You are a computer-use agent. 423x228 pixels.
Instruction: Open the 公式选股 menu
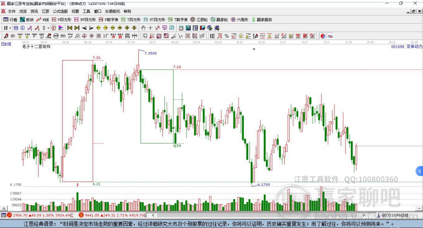tap(60, 11)
